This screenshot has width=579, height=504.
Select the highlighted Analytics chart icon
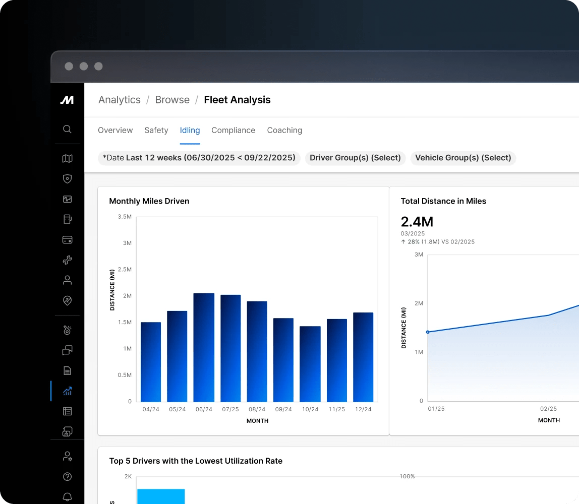[x=67, y=391]
